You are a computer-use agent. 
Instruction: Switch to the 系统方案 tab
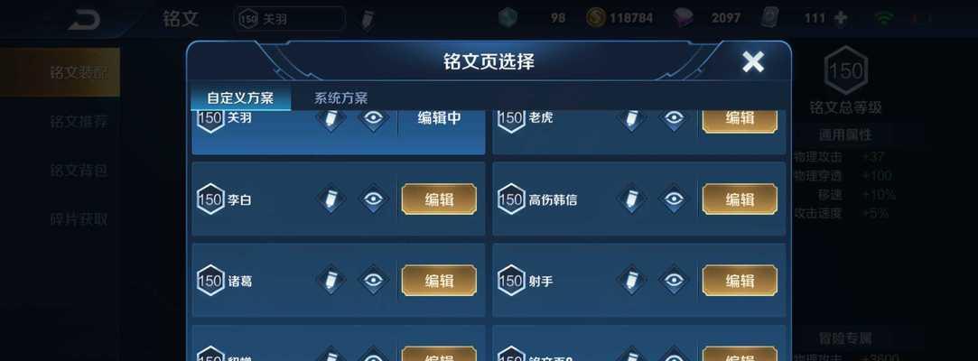pos(341,97)
